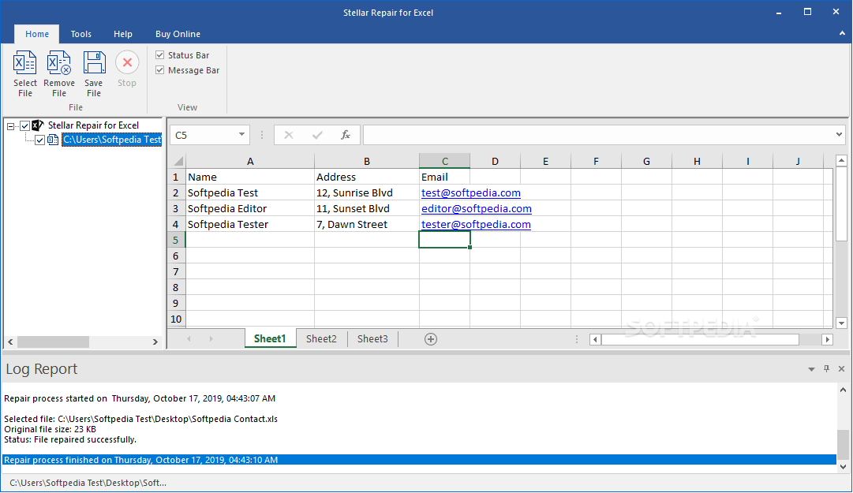853x493 pixels.
Task: Select column J header
Action: 798,161
